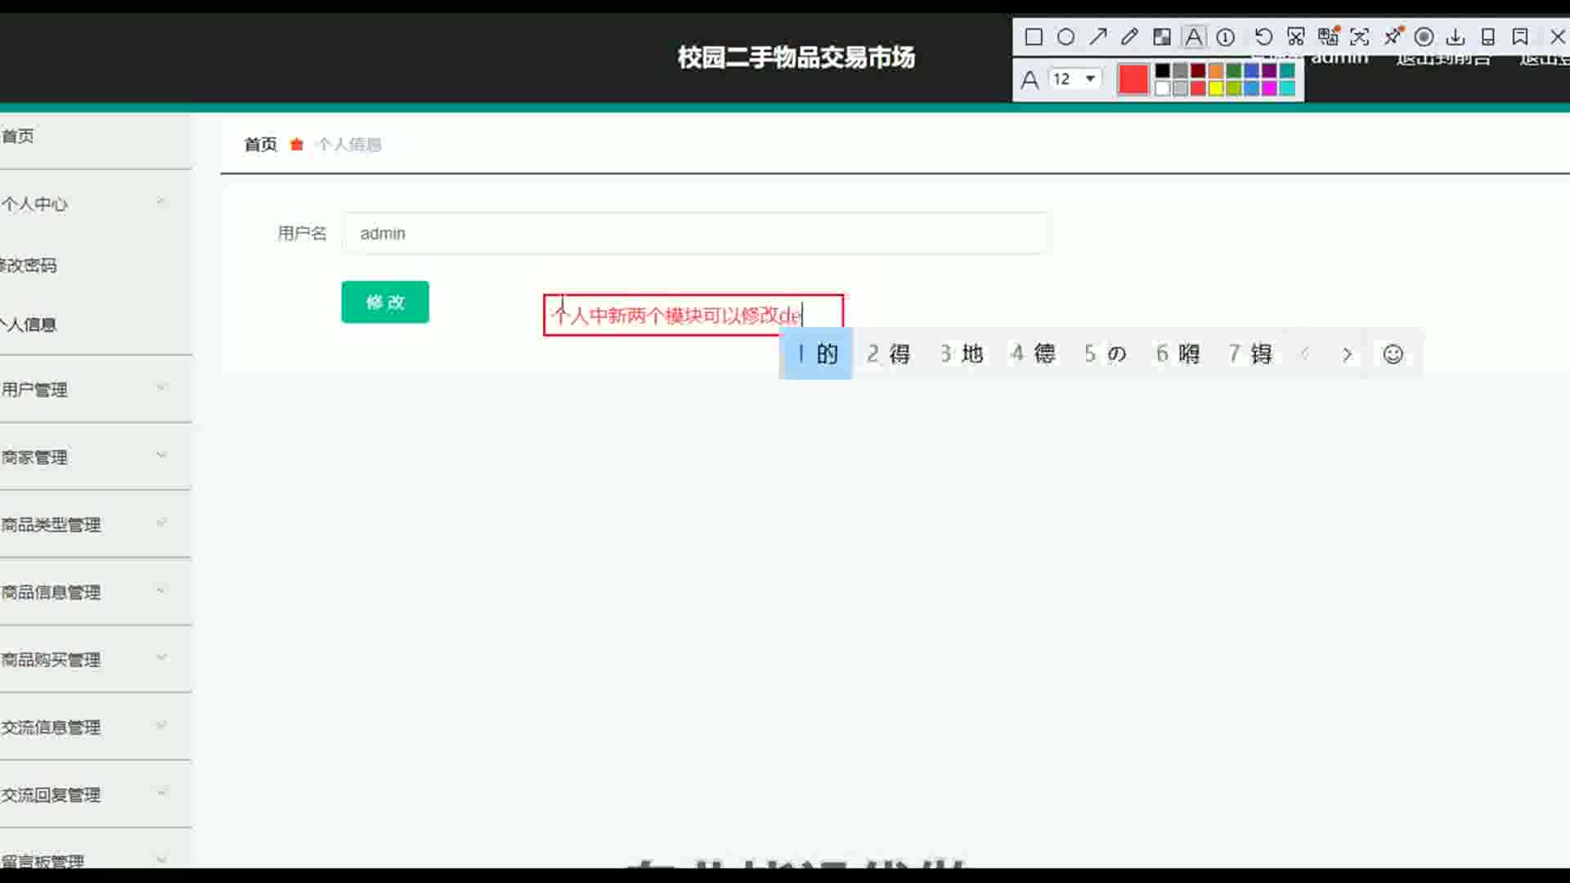Click the large current red color swatch

[1133, 79]
